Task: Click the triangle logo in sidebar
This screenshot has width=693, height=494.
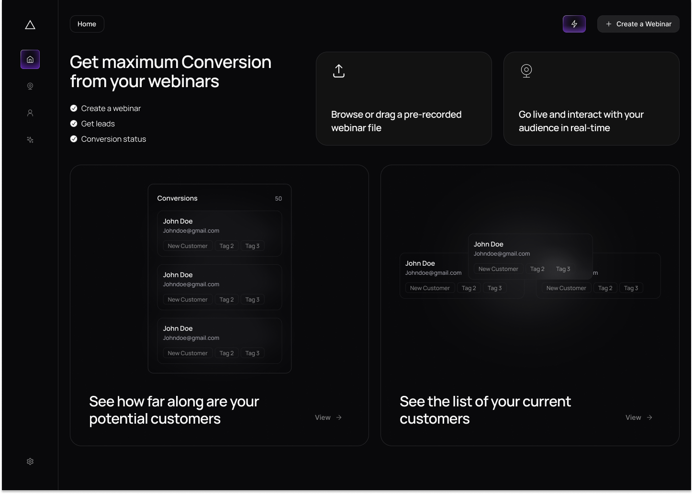Action: pos(30,25)
